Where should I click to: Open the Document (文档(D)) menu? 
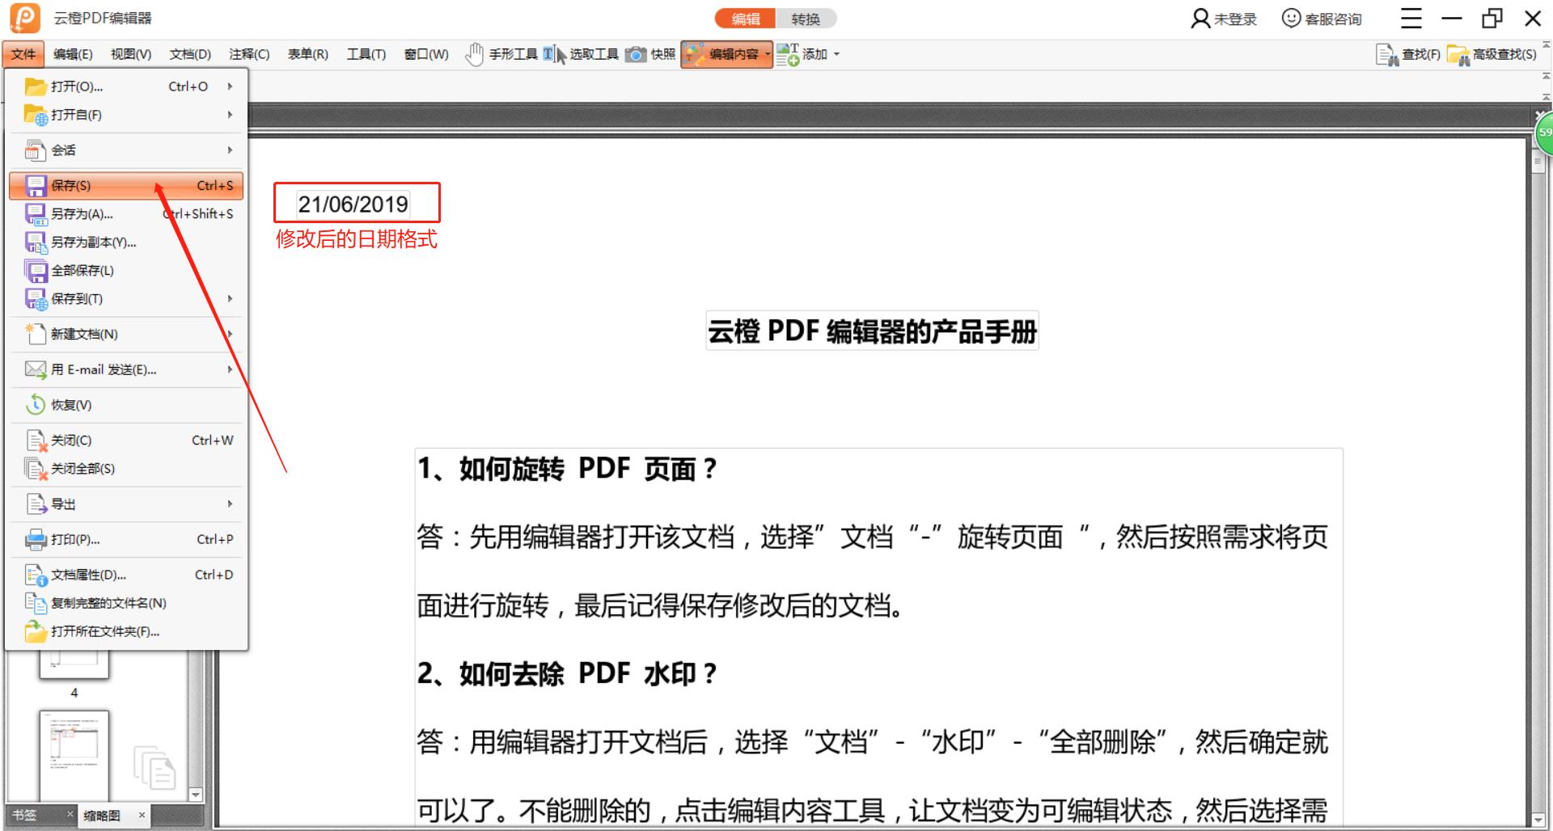tap(190, 54)
